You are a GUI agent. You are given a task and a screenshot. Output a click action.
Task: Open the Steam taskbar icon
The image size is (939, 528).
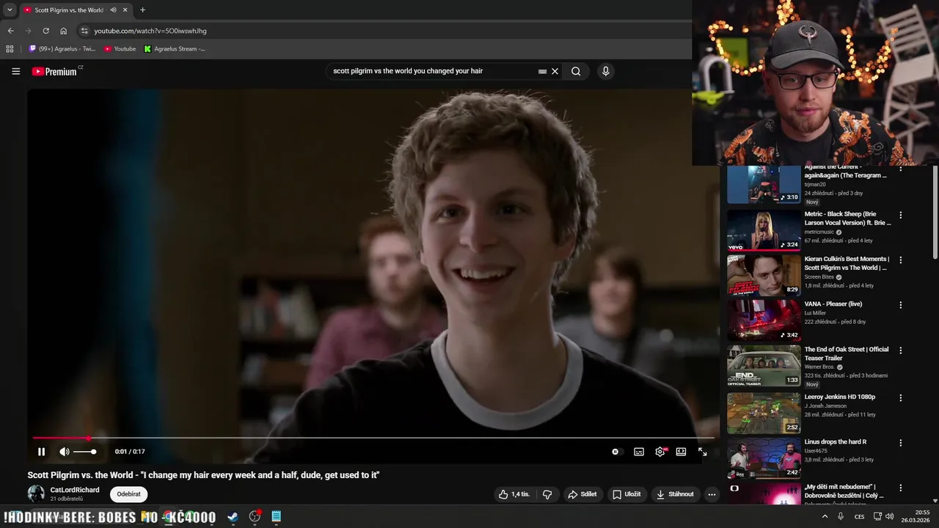[x=233, y=516]
